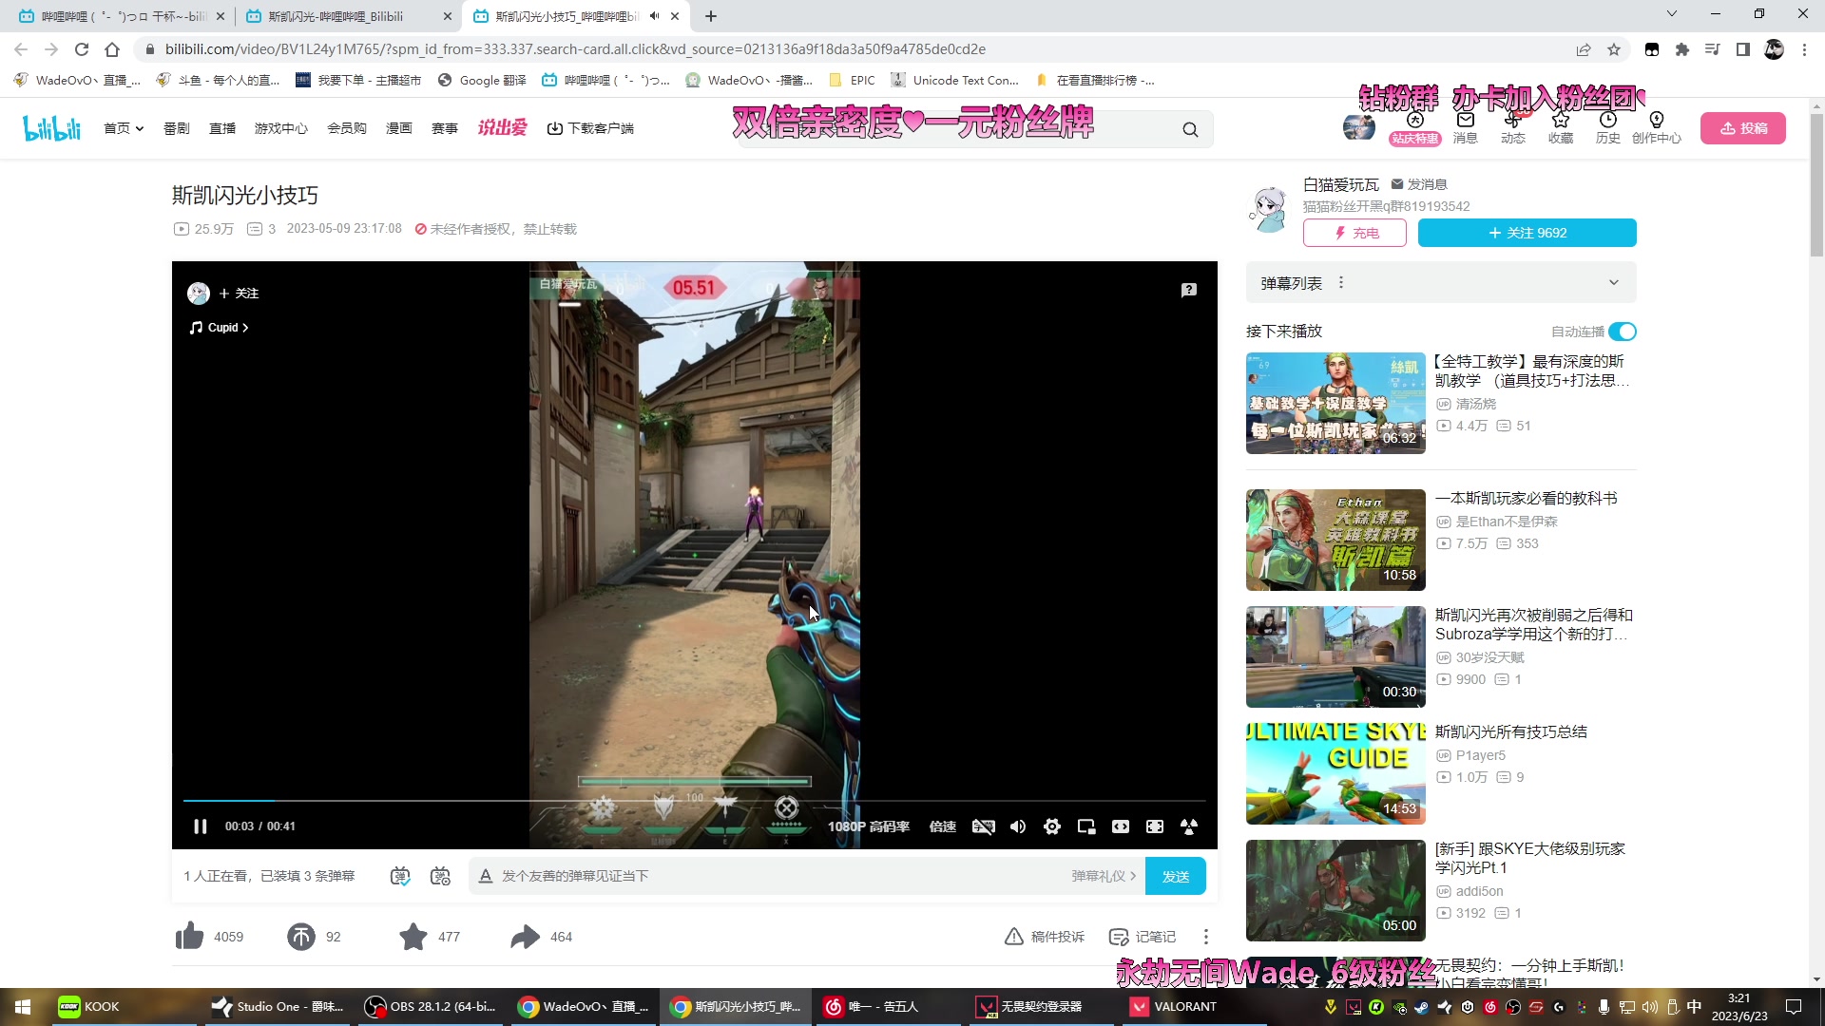Screen dimensions: 1825x1026
Task: Open the video player settings gear
Action: [1052, 826]
